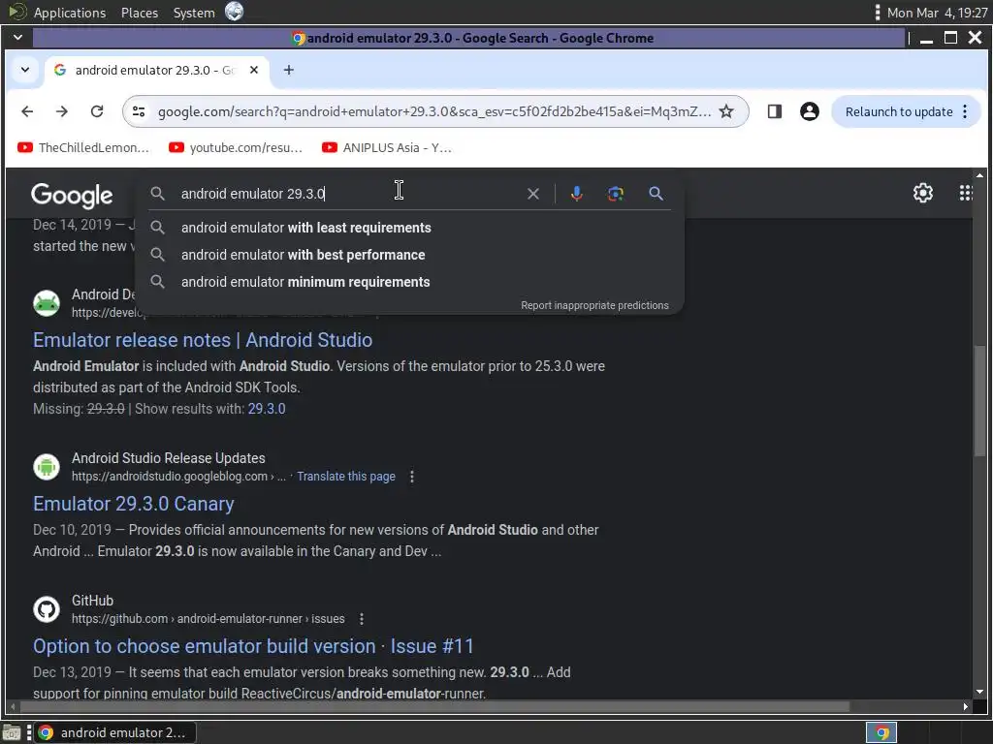Screen dimensions: 993x744
Task: Clear the search box text
Action: pos(533,194)
